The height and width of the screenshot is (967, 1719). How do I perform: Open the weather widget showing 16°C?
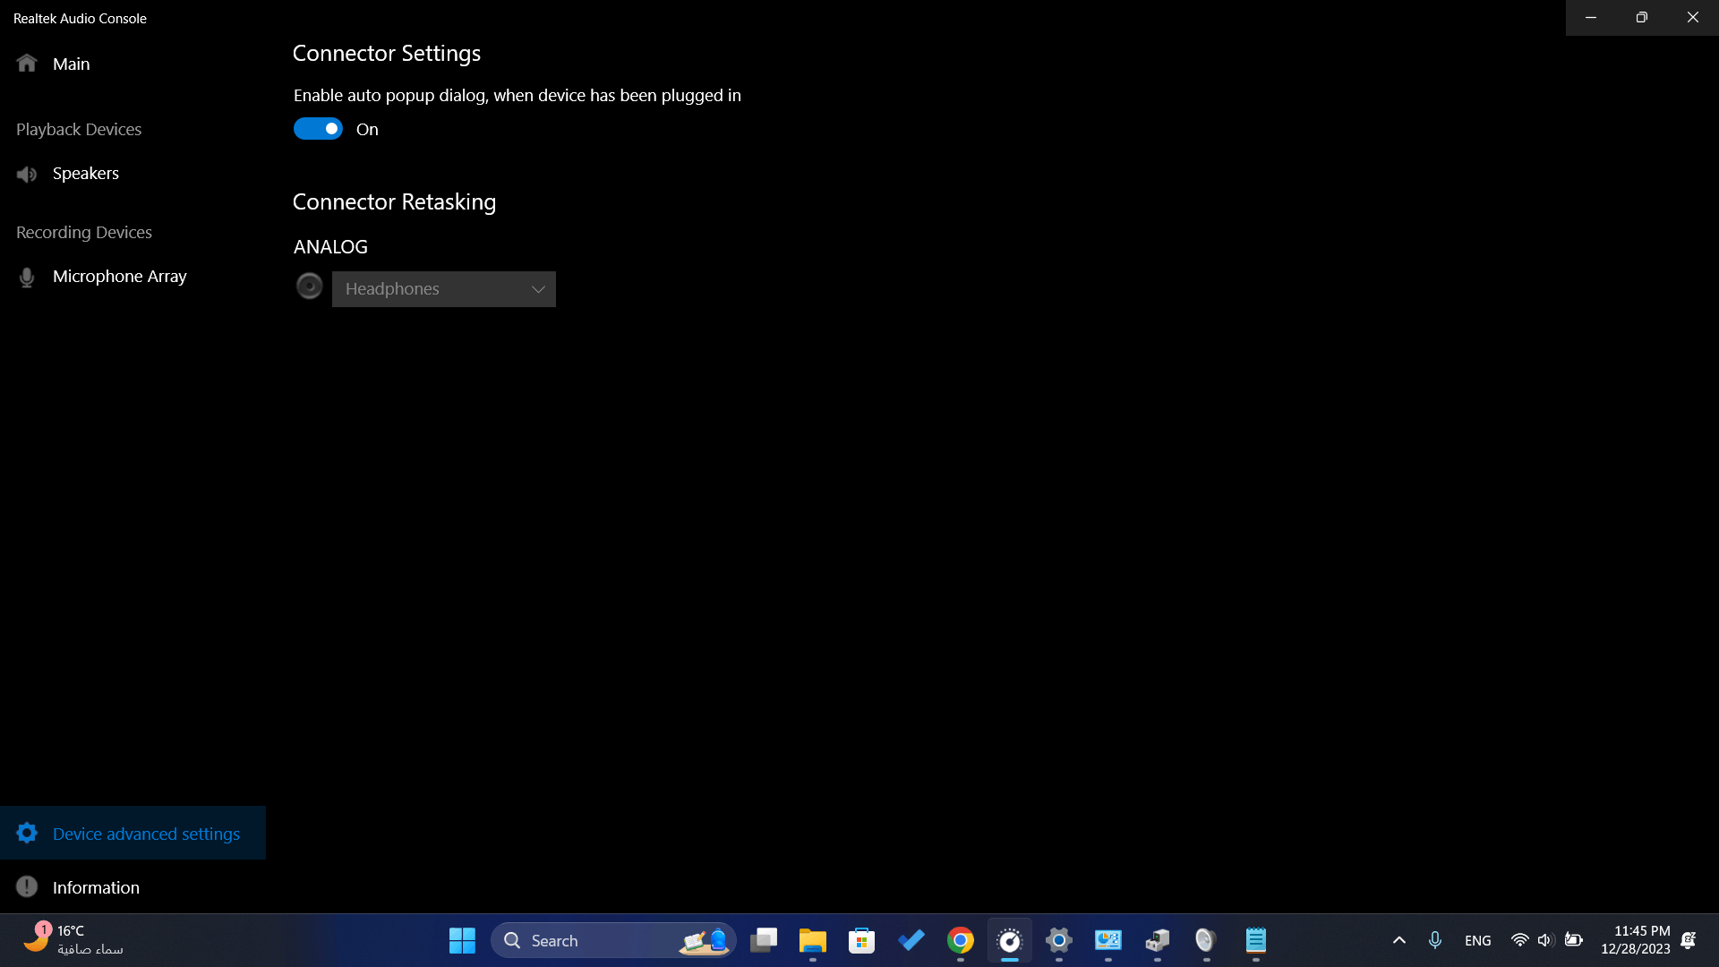click(x=73, y=940)
